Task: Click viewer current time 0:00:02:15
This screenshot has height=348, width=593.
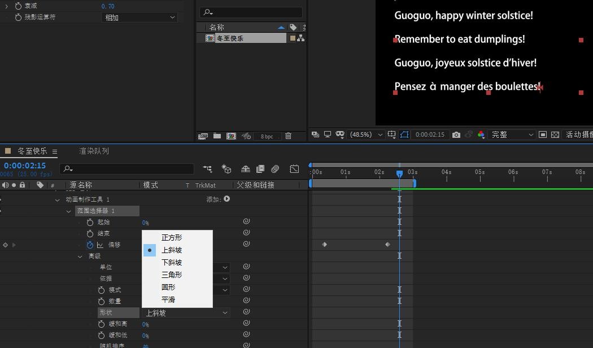Action: coord(430,134)
